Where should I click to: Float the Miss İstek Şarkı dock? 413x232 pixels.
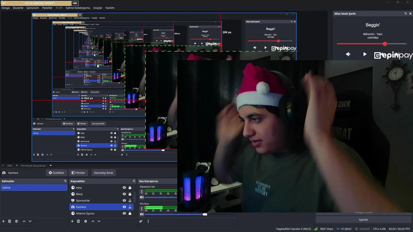click(406, 14)
